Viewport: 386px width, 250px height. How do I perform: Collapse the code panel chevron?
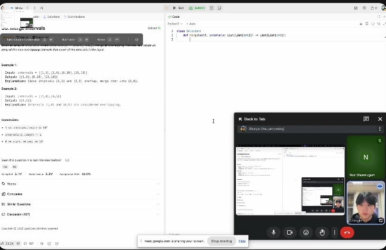[384, 17]
